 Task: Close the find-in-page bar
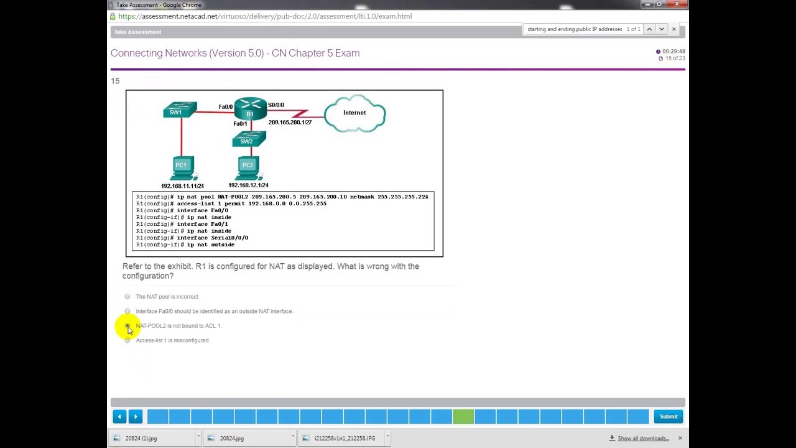[673, 29]
